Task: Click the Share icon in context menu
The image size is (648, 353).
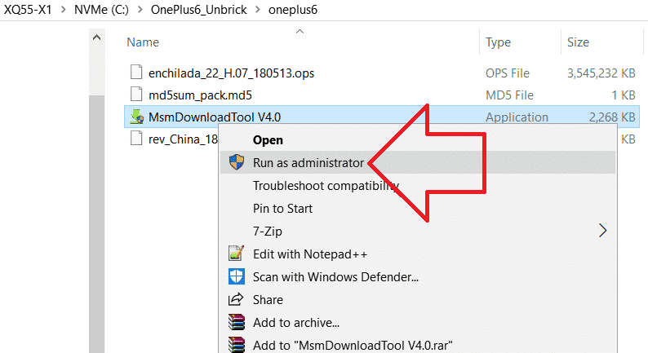Action: coord(237,299)
